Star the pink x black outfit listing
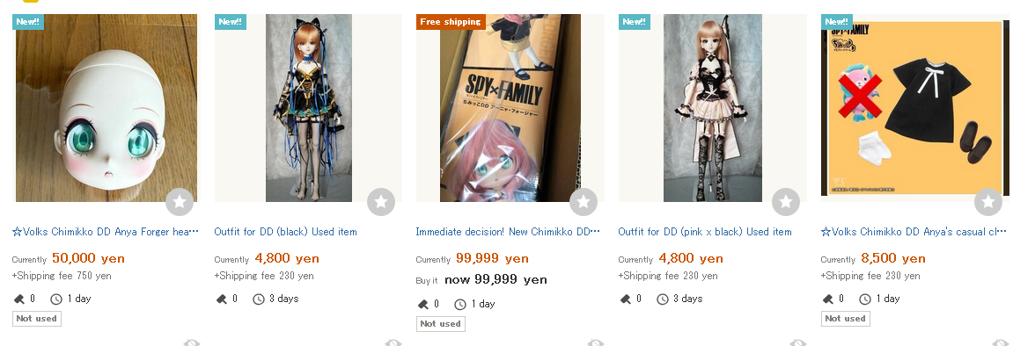 point(786,202)
